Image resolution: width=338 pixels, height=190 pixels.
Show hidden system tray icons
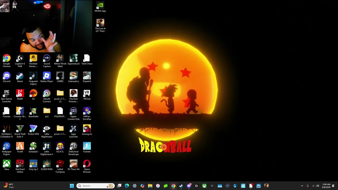302,186
